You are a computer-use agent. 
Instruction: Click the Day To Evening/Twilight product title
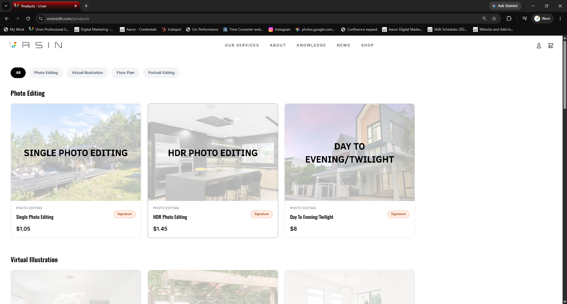pyautogui.click(x=312, y=217)
